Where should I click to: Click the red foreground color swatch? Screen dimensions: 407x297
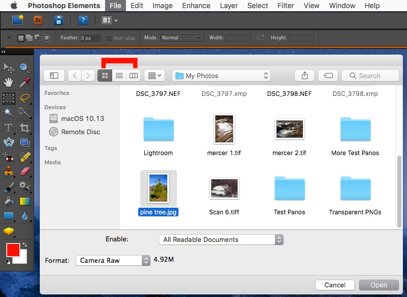point(13,250)
